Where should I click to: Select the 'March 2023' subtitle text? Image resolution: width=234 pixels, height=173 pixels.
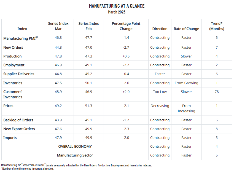[x=117, y=12]
